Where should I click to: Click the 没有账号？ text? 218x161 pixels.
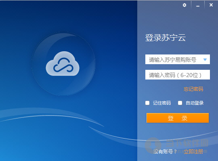click(x=165, y=152)
